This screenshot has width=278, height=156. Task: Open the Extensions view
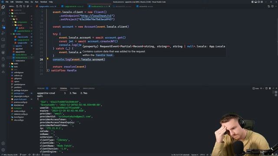click(x=3, y=46)
